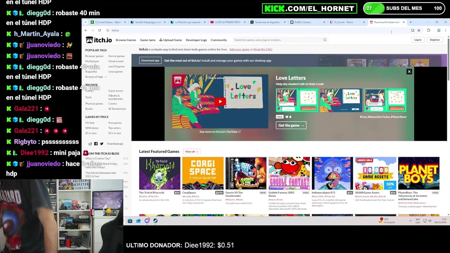Open the Reddit social icon in sidebar
Viewport: 450px width, 253px height.
click(x=90, y=144)
